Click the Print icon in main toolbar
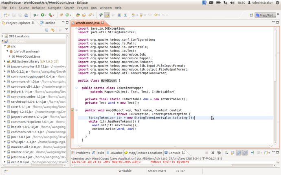 (26, 15)
